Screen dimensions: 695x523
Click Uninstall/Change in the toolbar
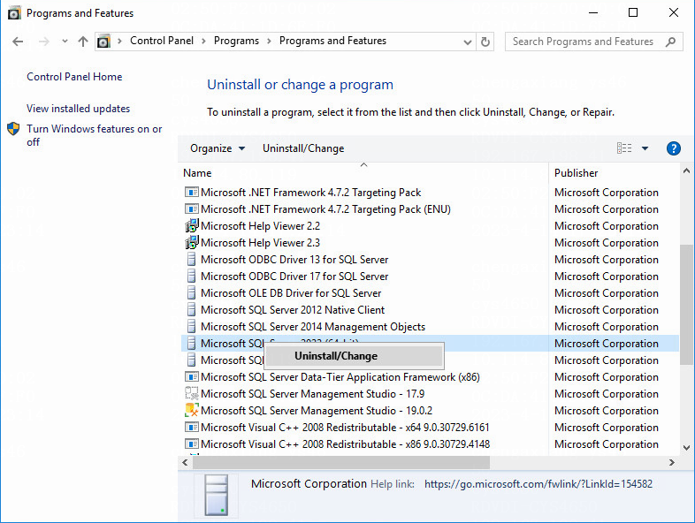click(x=303, y=148)
